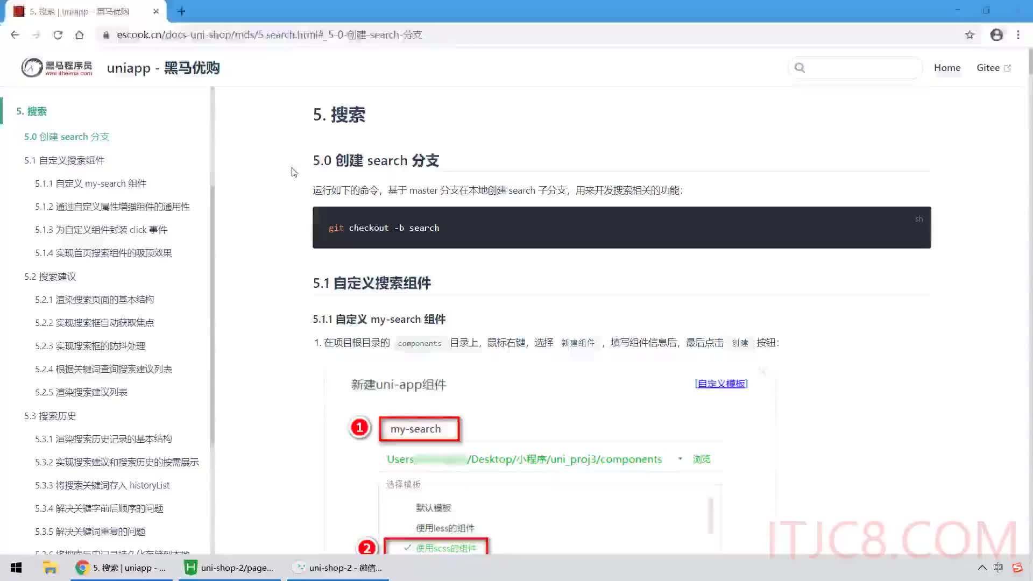
Task: View site info via lock icon
Action: [106, 35]
